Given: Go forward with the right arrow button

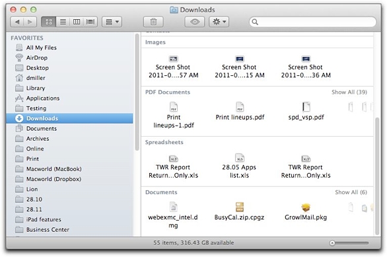Looking at the screenshot, I should tap(30, 22).
